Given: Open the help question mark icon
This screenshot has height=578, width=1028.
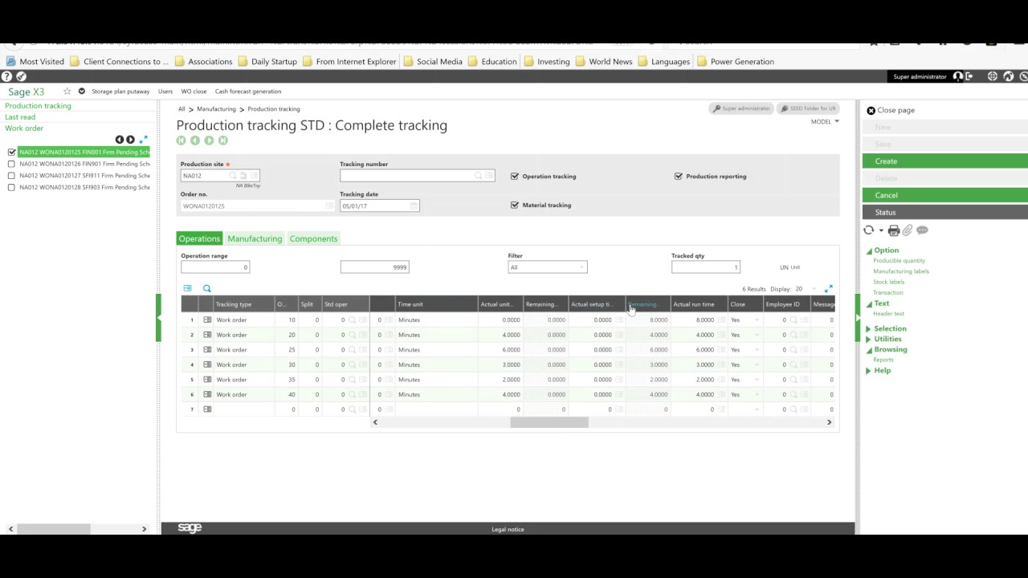Looking at the screenshot, I should coord(6,76).
